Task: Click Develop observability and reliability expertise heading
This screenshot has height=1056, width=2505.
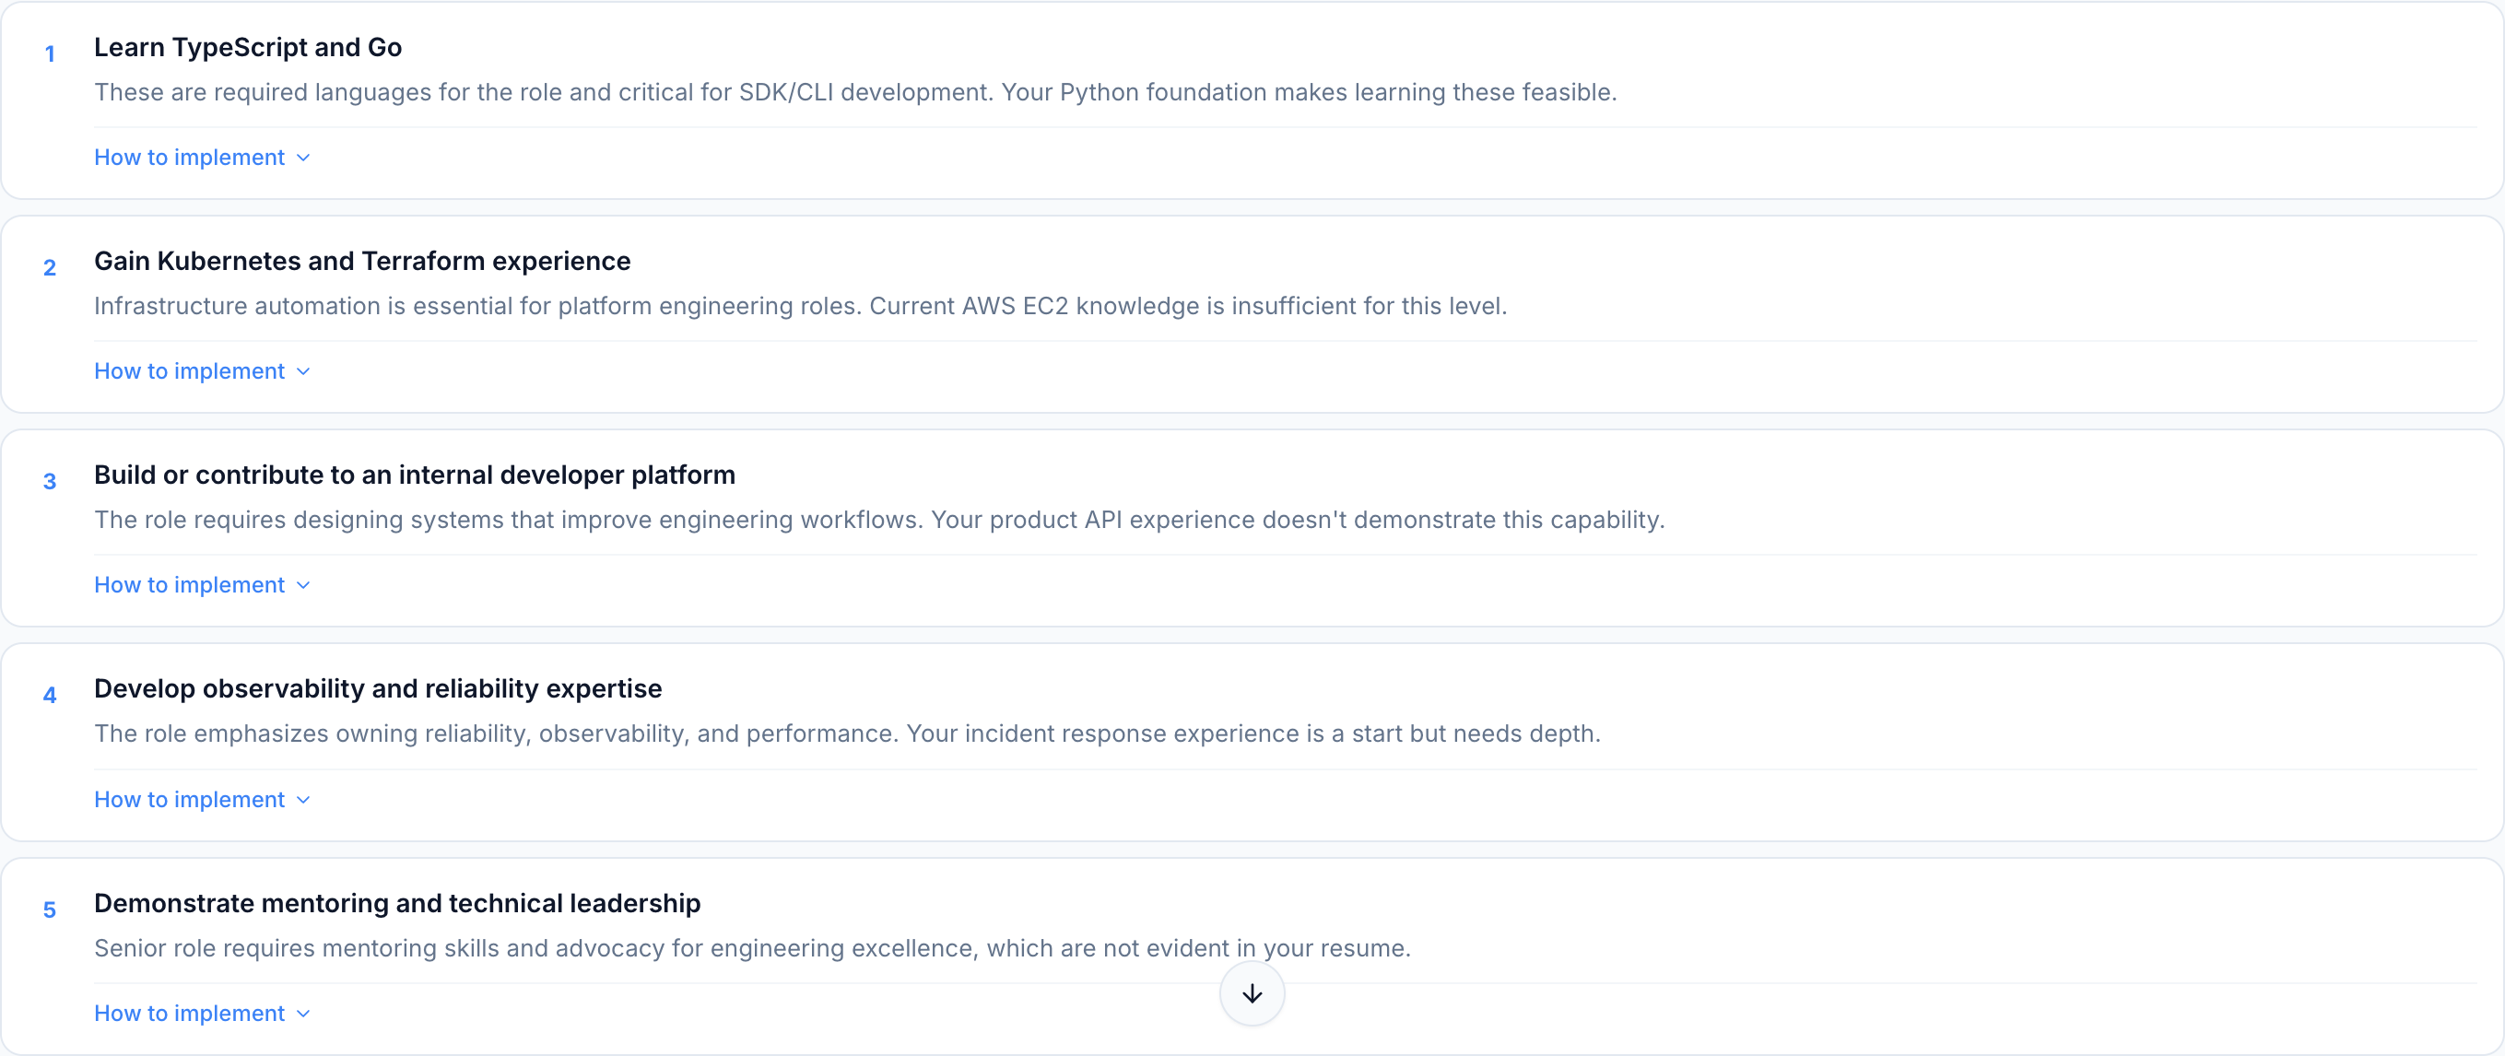Action: click(x=377, y=689)
